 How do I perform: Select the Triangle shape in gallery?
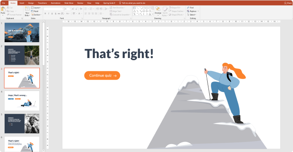(x=134, y=11)
